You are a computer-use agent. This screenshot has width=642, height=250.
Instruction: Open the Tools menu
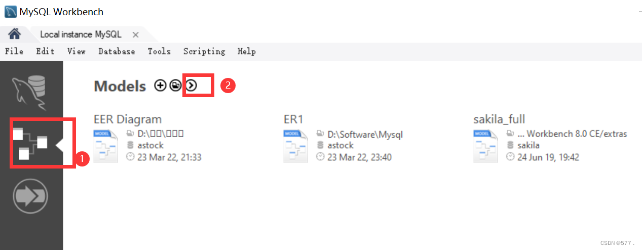[x=159, y=51]
